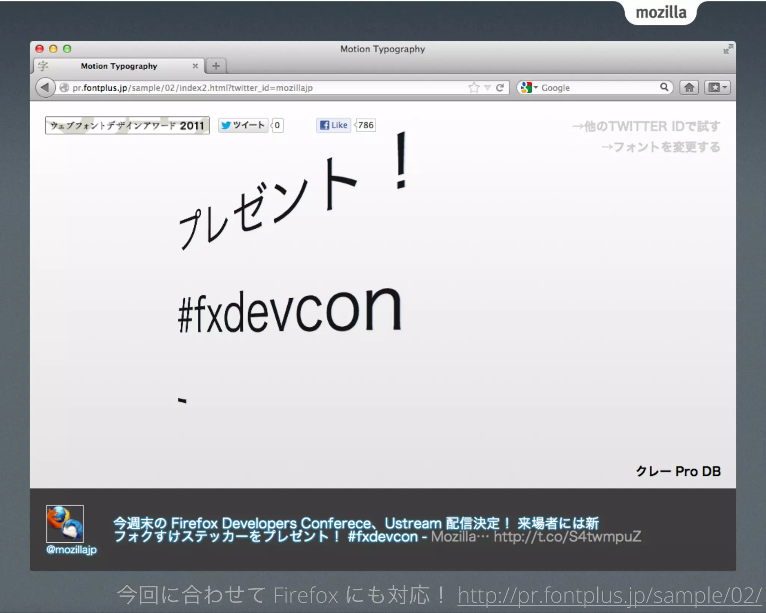Open the URL history dropdown arrow

(487, 88)
